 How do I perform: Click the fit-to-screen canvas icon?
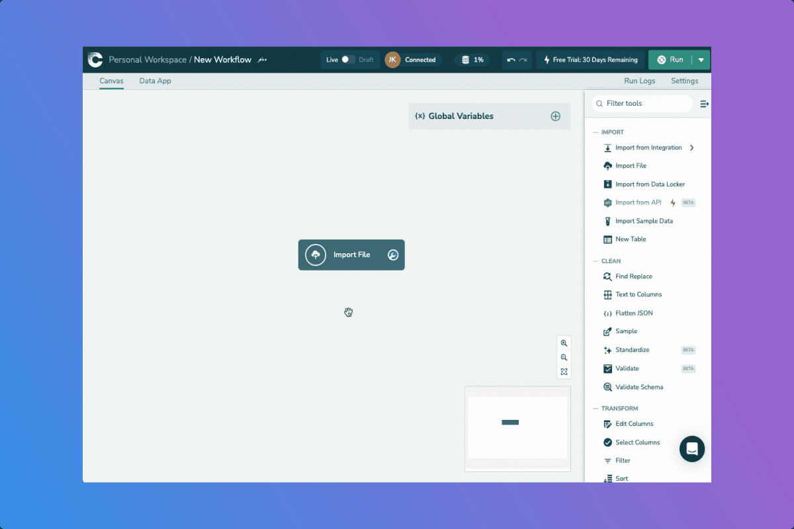[x=564, y=372]
